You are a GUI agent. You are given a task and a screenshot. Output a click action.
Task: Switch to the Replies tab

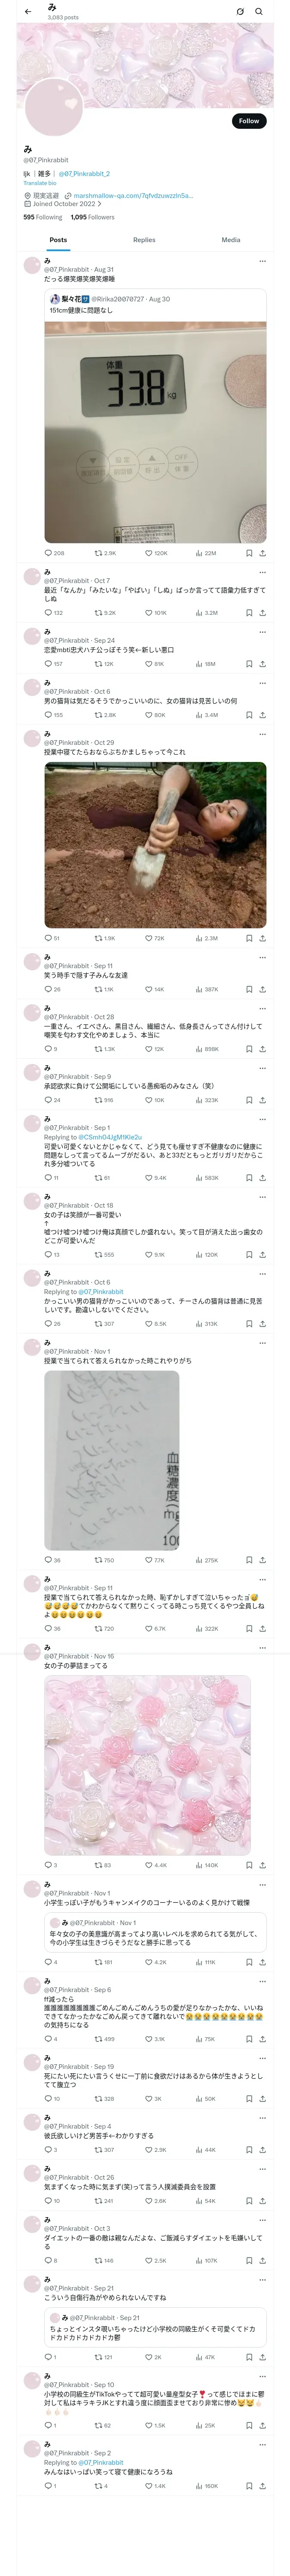144,240
